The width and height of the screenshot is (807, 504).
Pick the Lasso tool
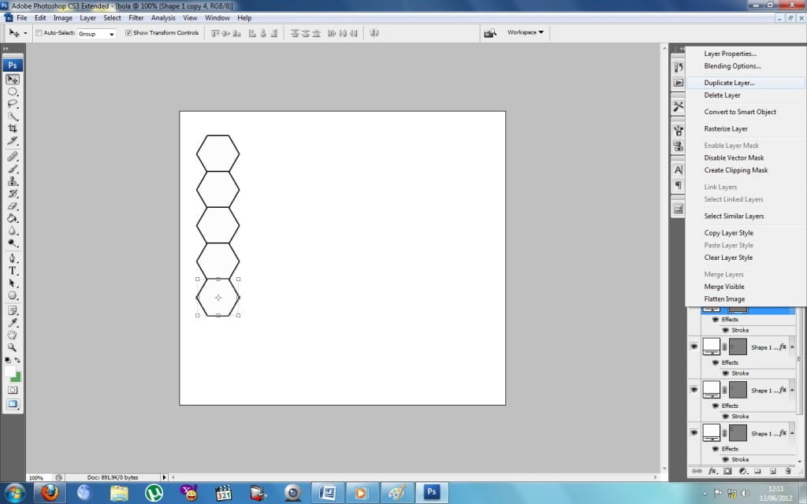(13, 103)
